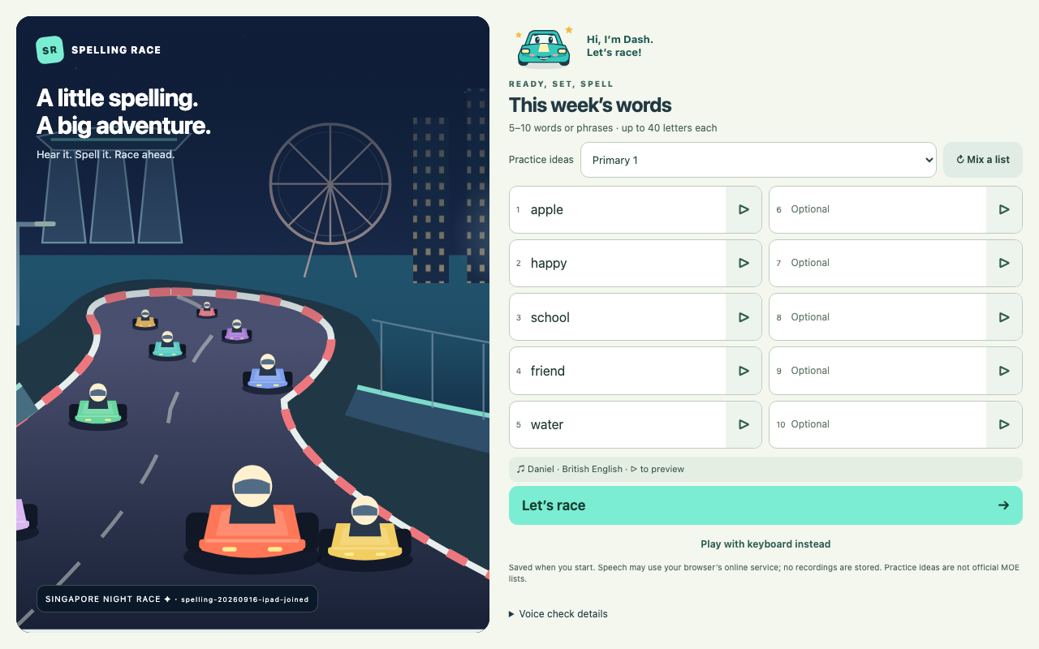Play preview for word 3 school
The width and height of the screenshot is (1039, 649).
point(744,317)
